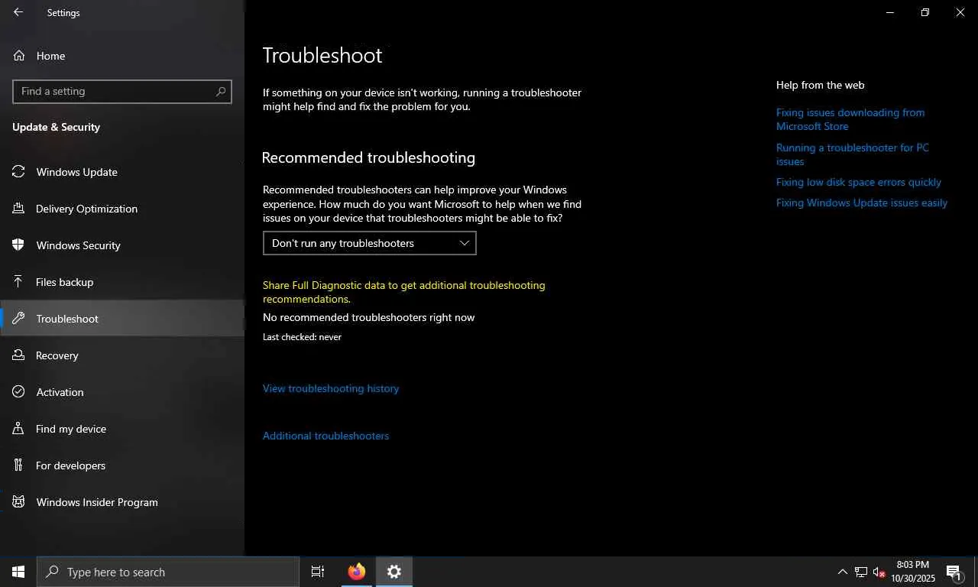Go to For developers section
This screenshot has width=978, height=587.
coord(122,465)
